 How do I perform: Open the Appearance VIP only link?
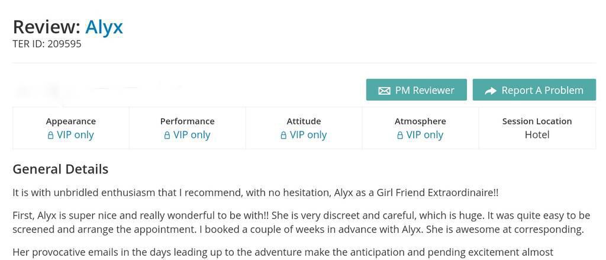(x=75, y=135)
